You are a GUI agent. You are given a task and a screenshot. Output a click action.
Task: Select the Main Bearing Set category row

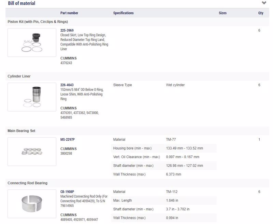tap(137, 131)
